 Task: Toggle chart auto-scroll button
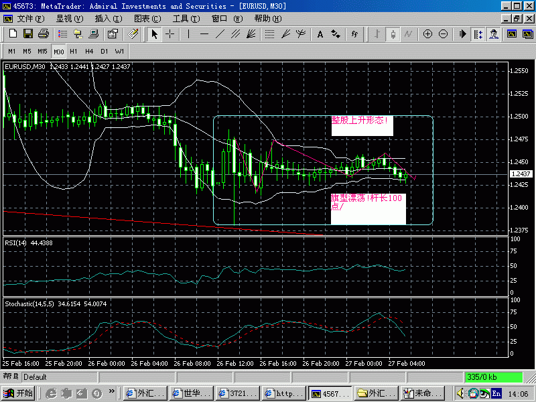tap(462, 34)
